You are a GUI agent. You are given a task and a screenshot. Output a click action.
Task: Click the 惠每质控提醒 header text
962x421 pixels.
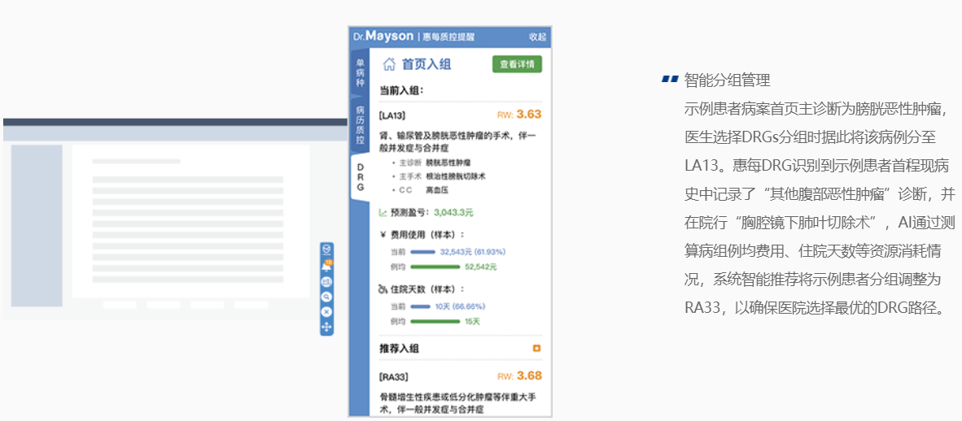[x=448, y=37]
